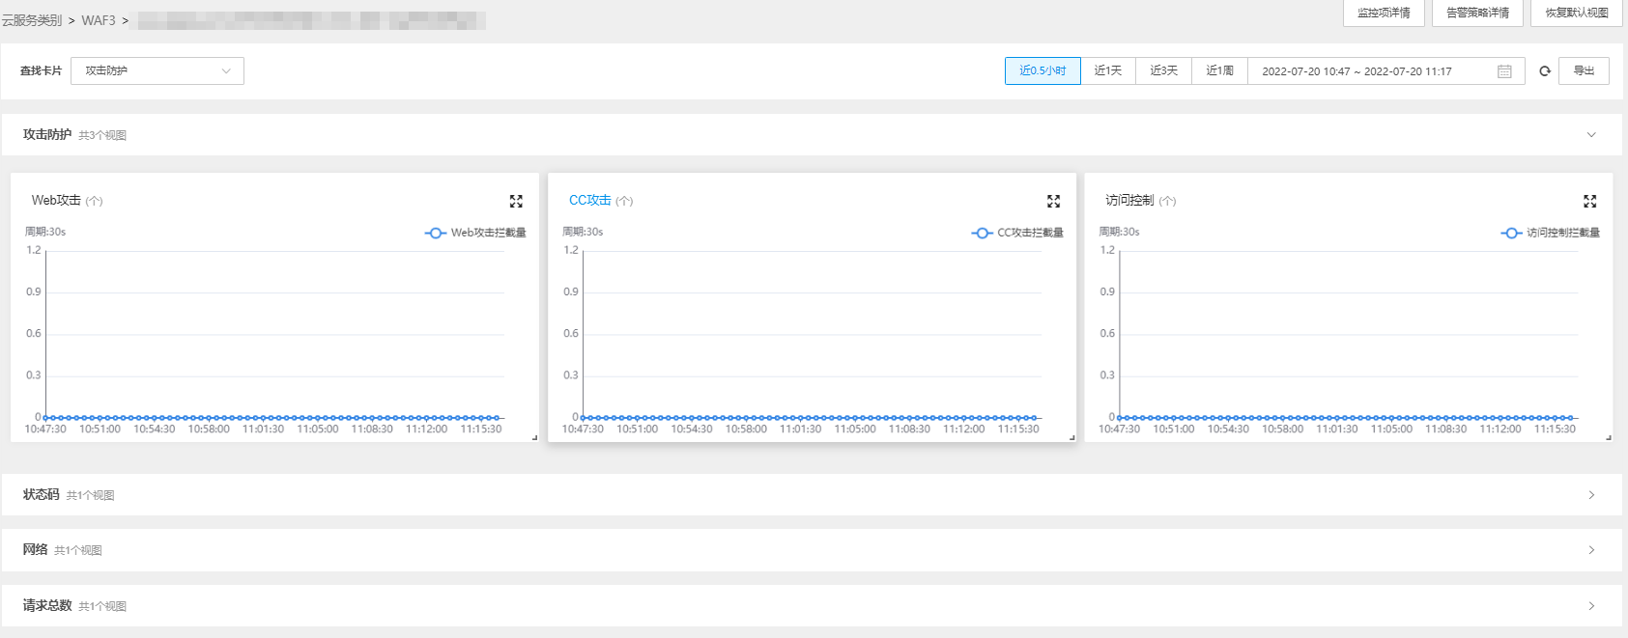Click the 攻击防护 section heading text

pyautogui.click(x=47, y=134)
